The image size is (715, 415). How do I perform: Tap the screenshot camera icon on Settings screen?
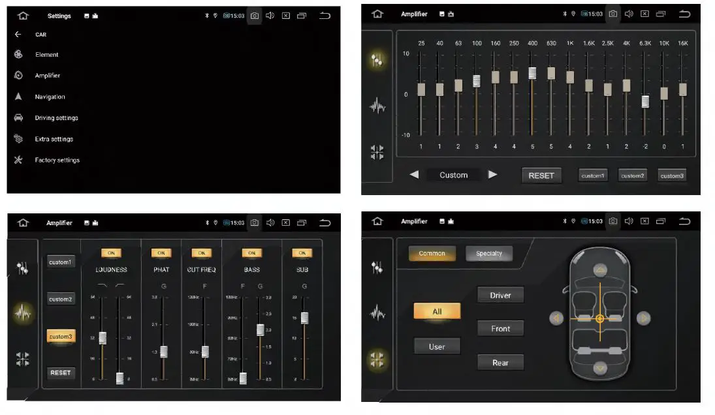tap(255, 16)
